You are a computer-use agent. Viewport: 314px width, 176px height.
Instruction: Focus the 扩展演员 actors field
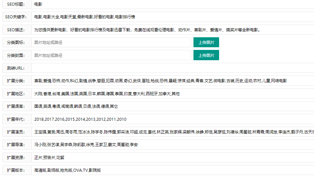point(172,132)
